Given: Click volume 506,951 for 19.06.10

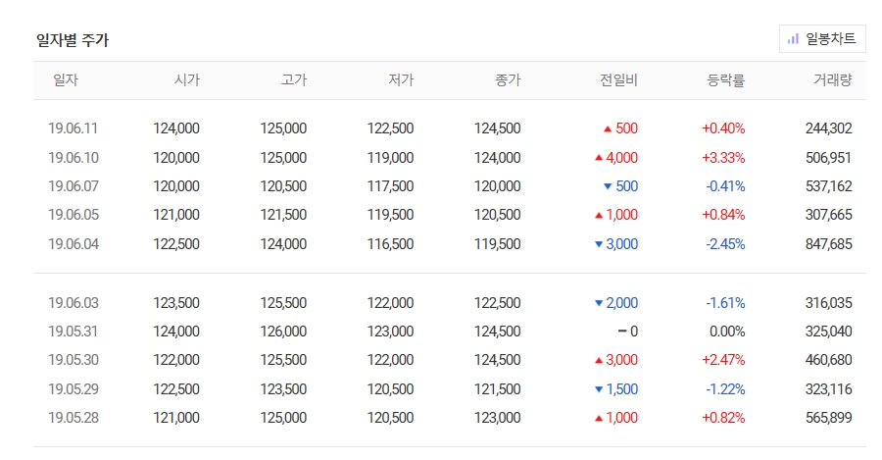Looking at the screenshot, I should tap(828, 158).
